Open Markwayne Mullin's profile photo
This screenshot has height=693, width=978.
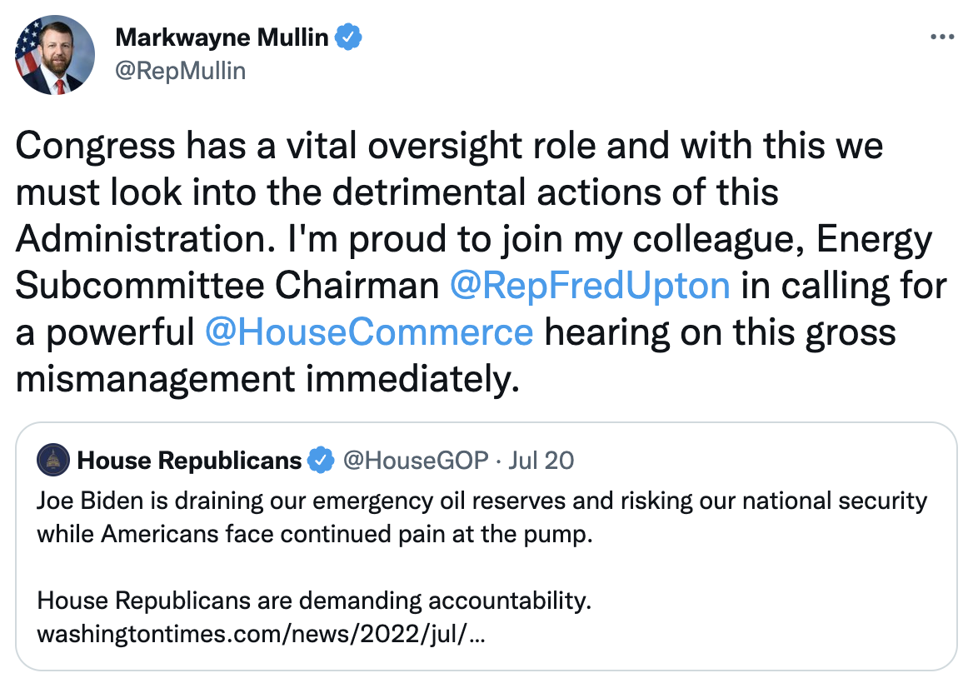(55, 55)
